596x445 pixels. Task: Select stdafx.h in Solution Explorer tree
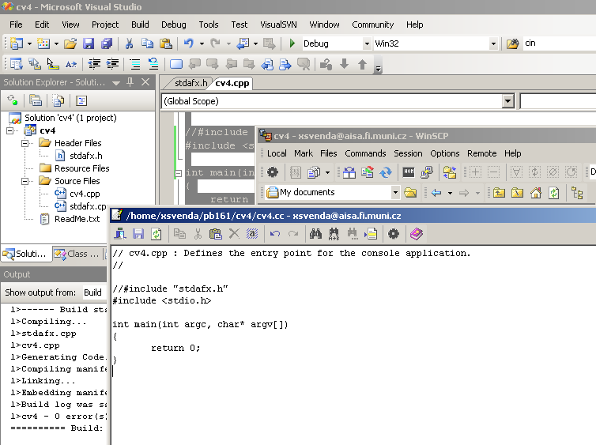pos(86,156)
